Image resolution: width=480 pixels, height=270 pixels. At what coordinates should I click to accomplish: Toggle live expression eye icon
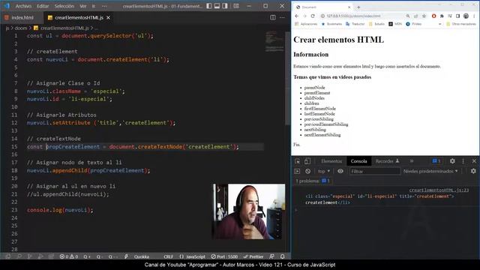pos(340,171)
